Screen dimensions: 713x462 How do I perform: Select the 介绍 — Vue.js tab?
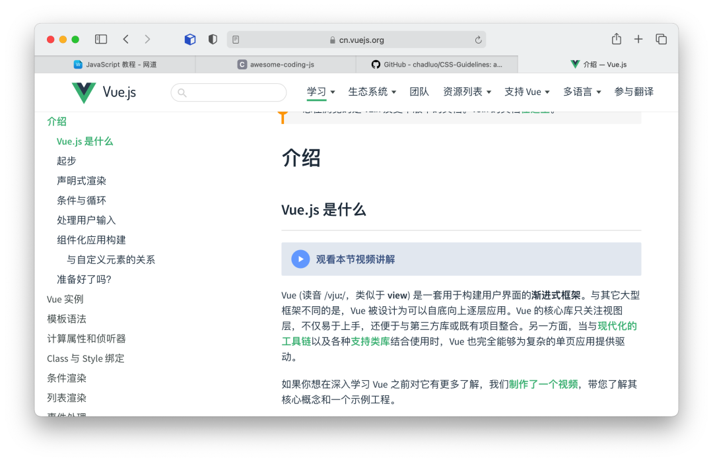click(598, 65)
